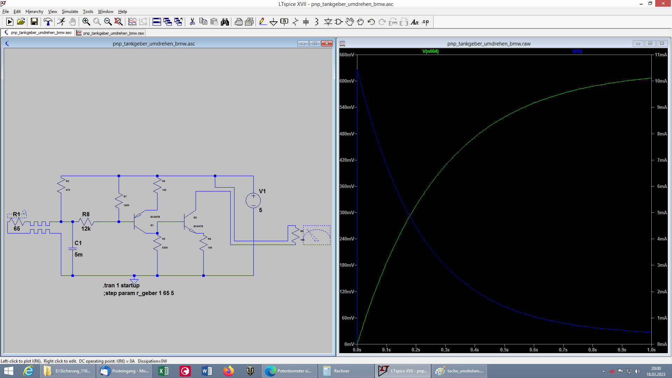Select the Text Aa tool
This screenshot has width=672, height=378.
pyautogui.click(x=415, y=22)
